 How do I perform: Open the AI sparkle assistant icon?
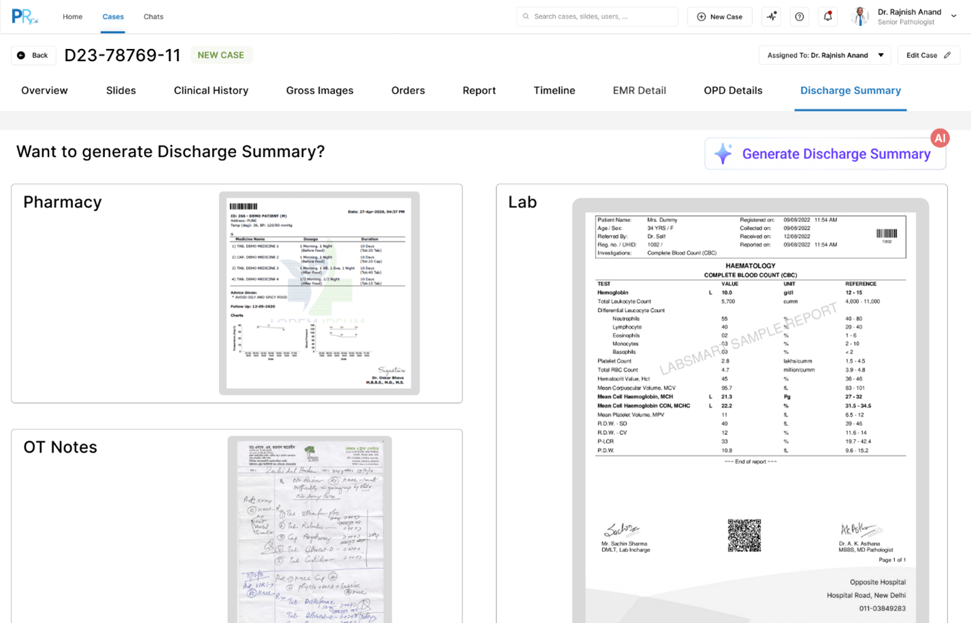click(771, 17)
